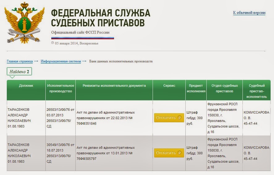Screen dimensions: 274x175
Task: Click the 'ФЕДЕРАЛЬНАЯ СЛУЖБА СУДЕБНЫХ ПРИСТАВОВ' site title
Action: point(101,18)
